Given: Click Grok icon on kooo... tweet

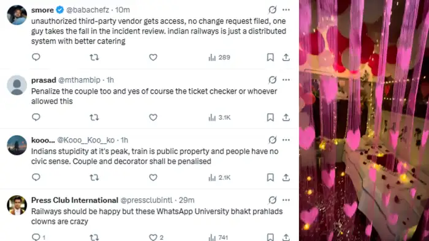Looking at the screenshot, I should 272,140.
